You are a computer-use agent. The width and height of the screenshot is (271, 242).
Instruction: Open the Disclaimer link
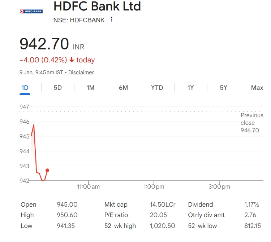81,72
